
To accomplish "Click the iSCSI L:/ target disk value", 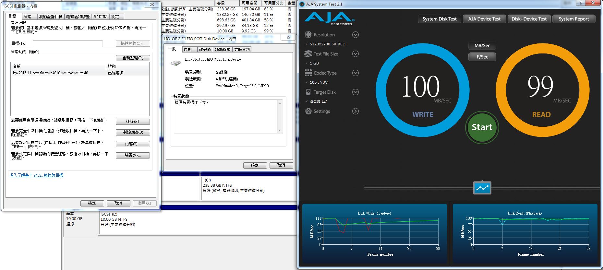I will 318,101.
